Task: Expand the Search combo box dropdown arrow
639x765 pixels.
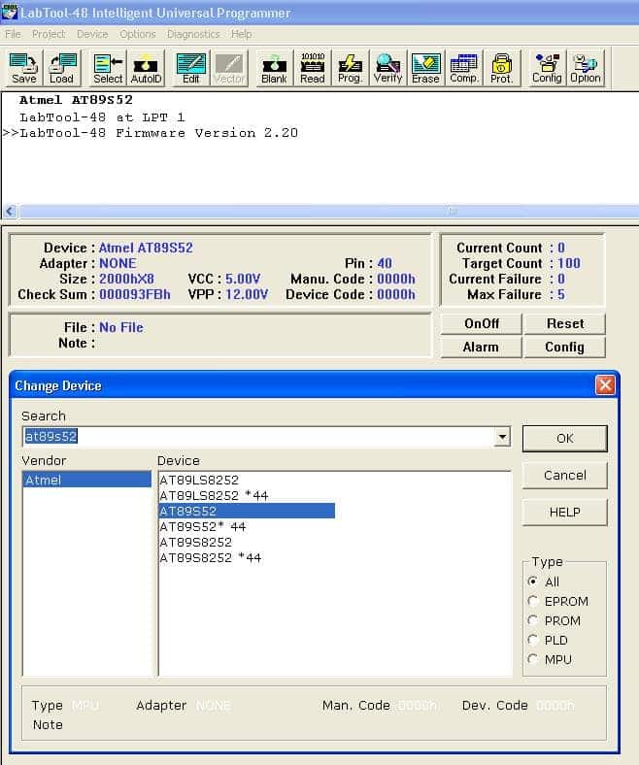Action: [x=502, y=436]
